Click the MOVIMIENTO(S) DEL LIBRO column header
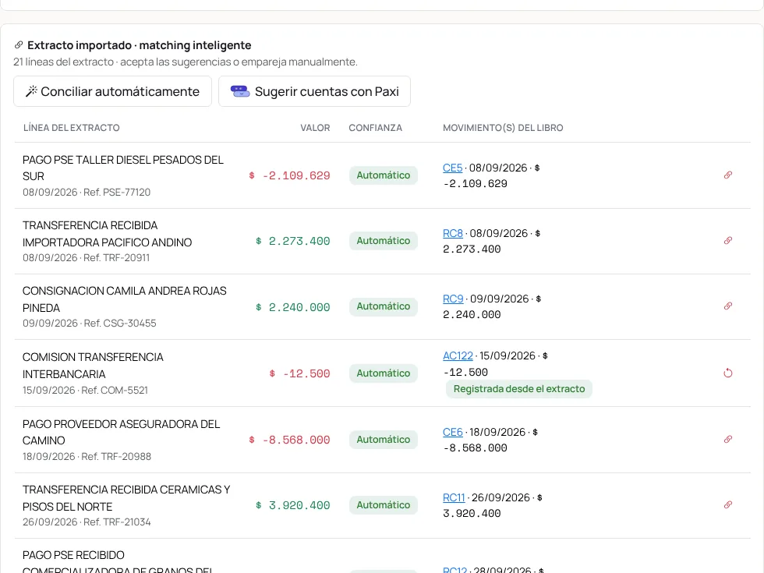Image resolution: width=764 pixels, height=573 pixels. (x=503, y=128)
